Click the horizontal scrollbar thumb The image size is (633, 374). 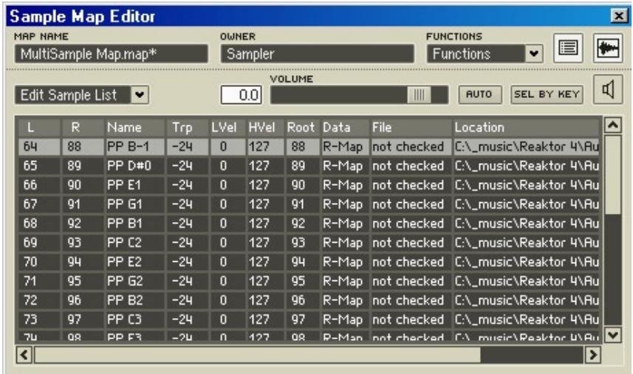pyautogui.click(x=258, y=355)
